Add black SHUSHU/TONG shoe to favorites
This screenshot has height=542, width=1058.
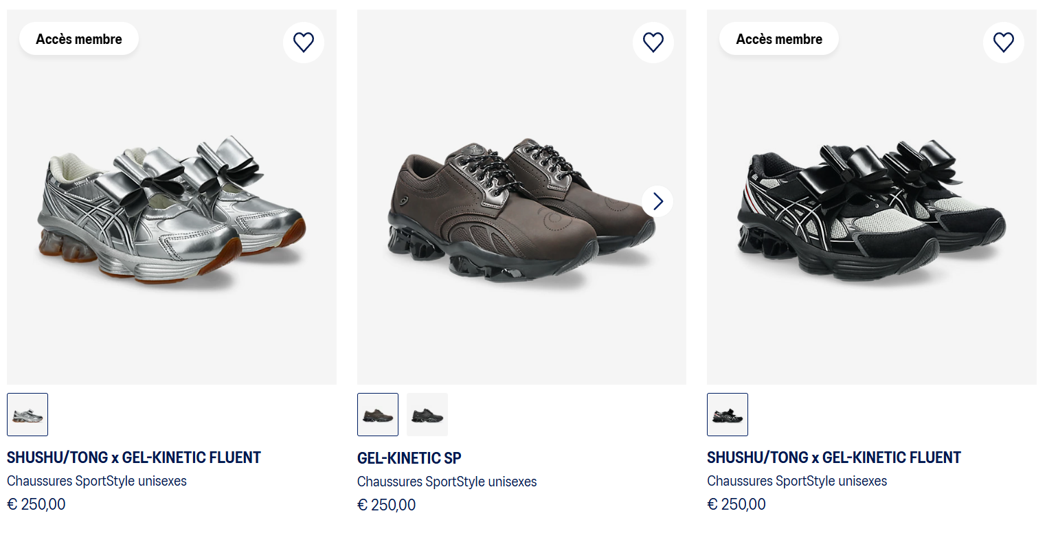[1003, 43]
